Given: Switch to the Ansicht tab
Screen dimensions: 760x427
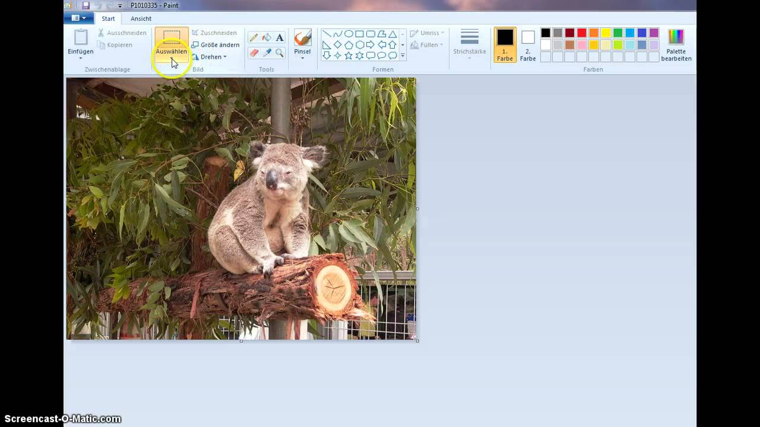Looking at the screenshot, I should pos(141,18).
